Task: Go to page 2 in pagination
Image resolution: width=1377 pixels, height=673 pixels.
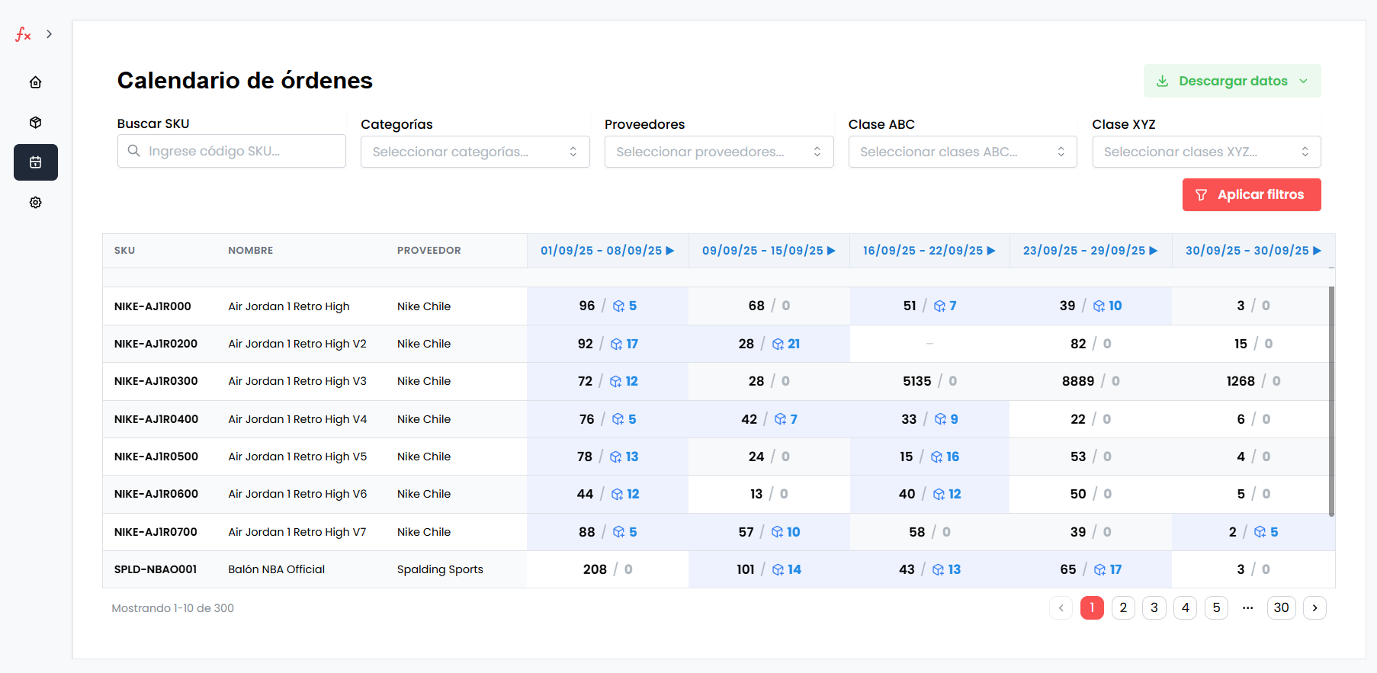Action: [x=1123, y=607]
